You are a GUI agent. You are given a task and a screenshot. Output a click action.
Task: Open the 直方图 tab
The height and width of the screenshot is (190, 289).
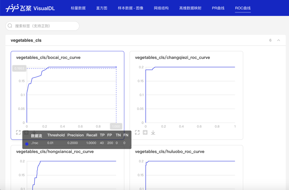[101, 8]
